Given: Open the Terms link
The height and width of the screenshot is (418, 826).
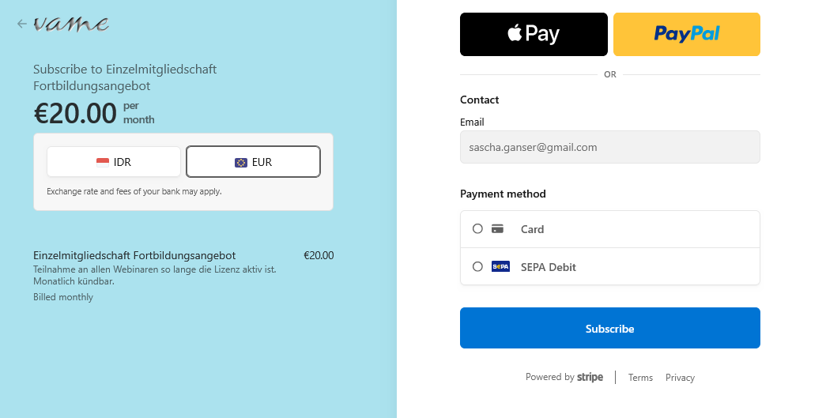Looking at the screenshot, I should click(x=640, y=378).
